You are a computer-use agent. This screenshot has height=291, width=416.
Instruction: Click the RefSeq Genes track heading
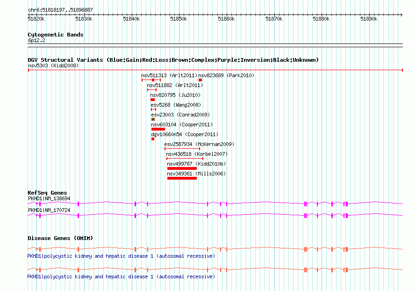pos(47,193)
